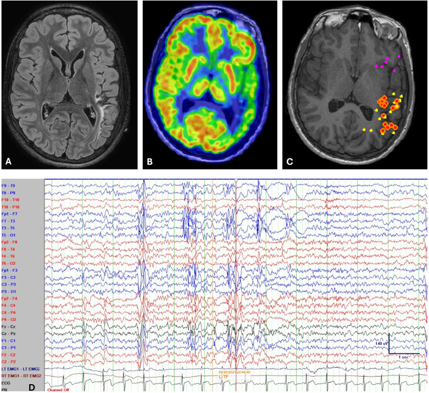Click the 140 uV amplitude scale marker
This screenshot has height=393, width=429.
[381, 343]
